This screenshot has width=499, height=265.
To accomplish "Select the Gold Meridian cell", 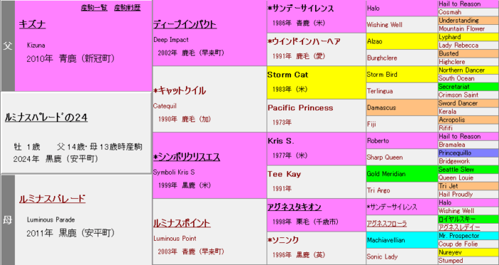I will (x=402, y=174).
